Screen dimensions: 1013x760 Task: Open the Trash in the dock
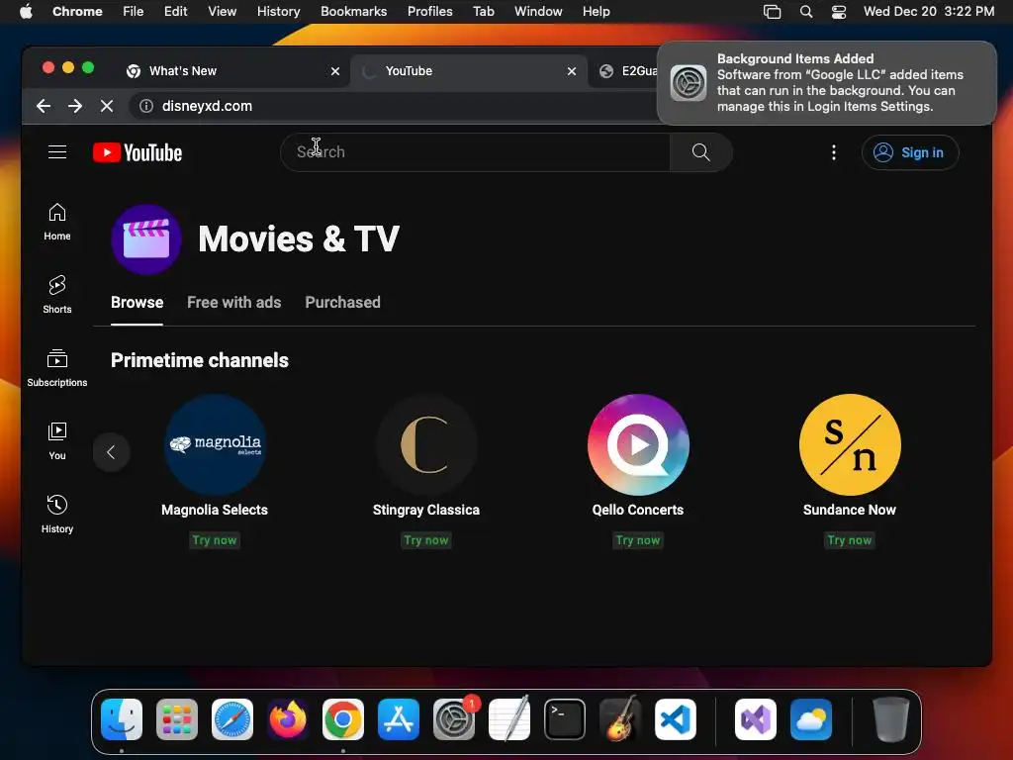click(x=891, y=719)
